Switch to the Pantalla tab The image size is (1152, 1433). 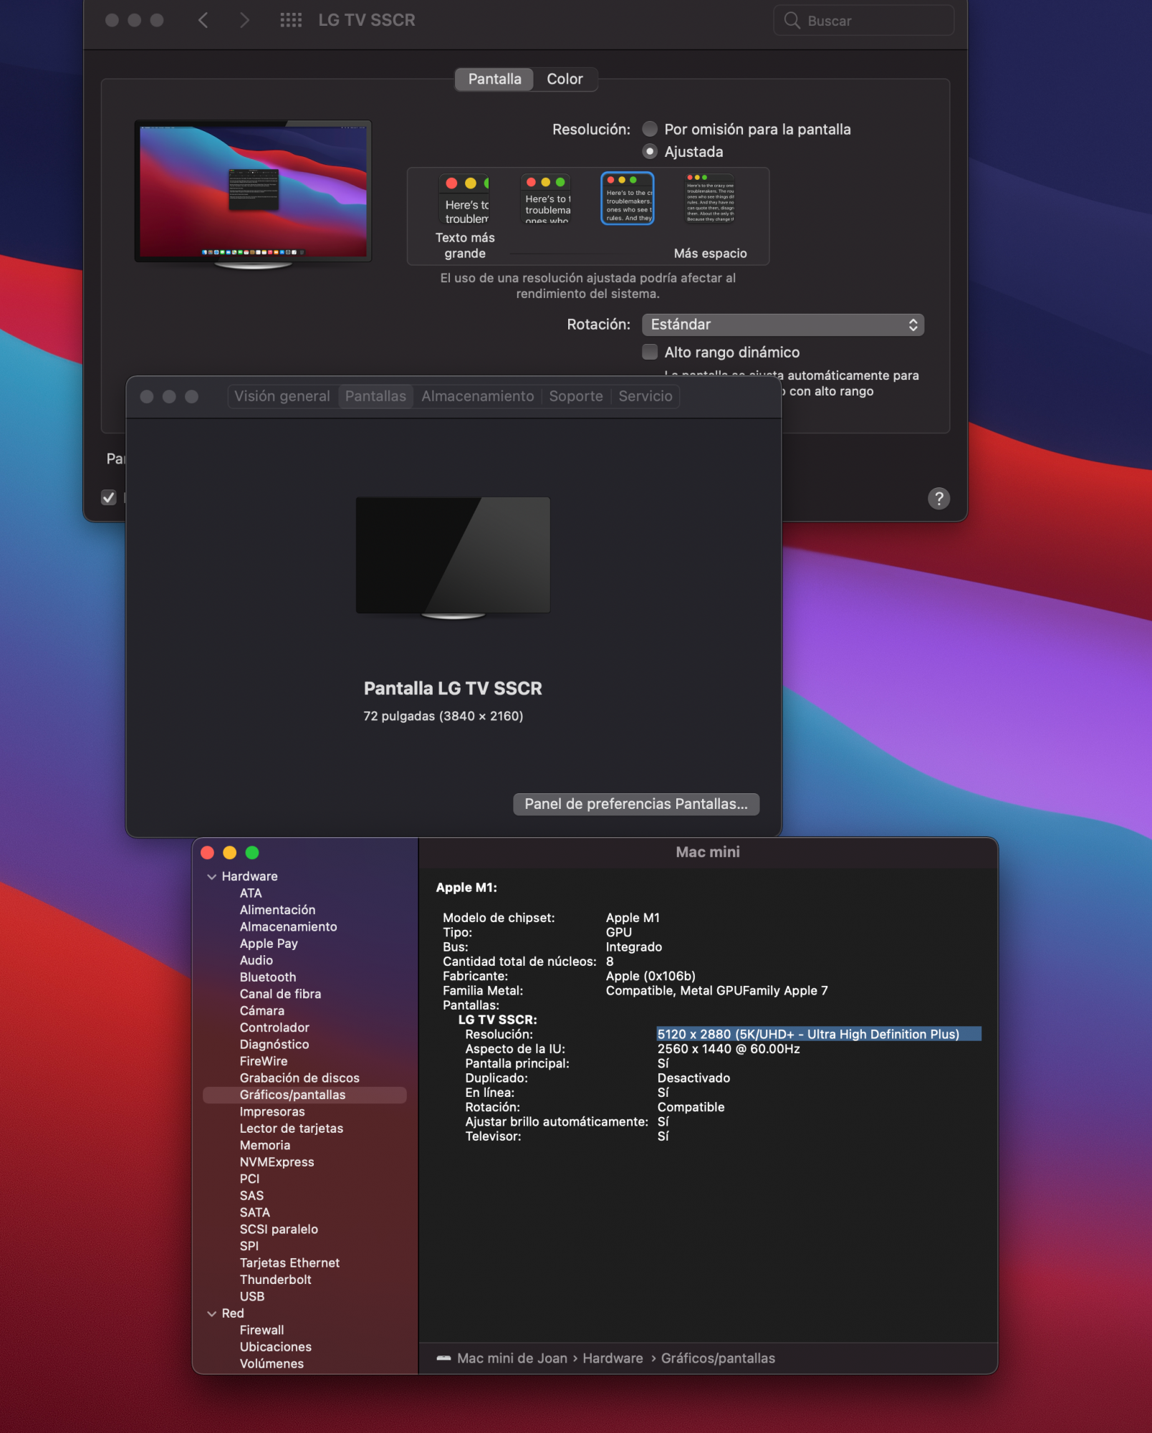(x=494, y=79)
